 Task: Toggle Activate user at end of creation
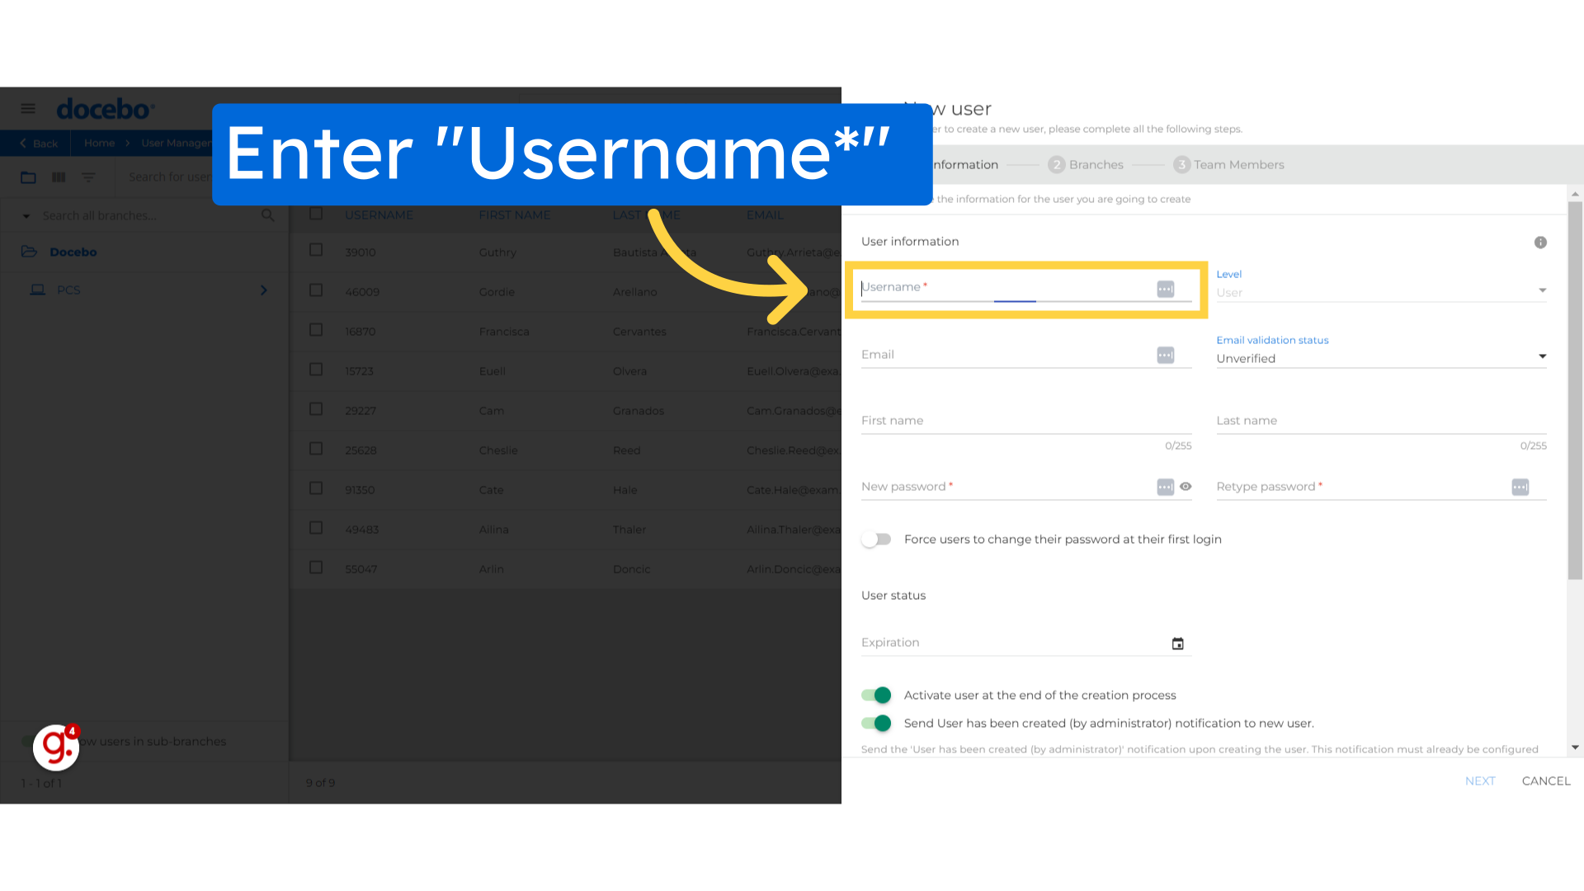(877, 694)
